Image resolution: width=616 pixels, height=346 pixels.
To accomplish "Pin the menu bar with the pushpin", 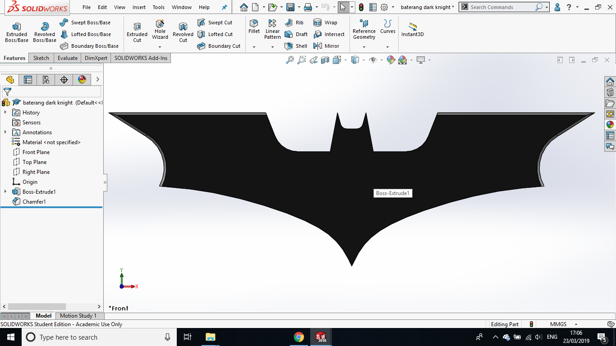I will coord(225,7).
